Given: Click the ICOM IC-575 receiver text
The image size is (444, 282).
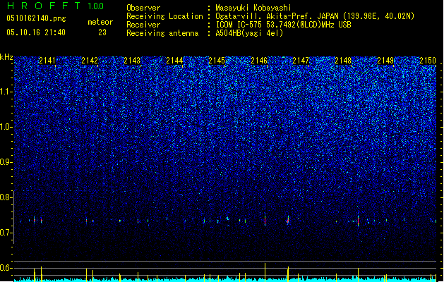Looking at the screenshot, I should 283,25.
